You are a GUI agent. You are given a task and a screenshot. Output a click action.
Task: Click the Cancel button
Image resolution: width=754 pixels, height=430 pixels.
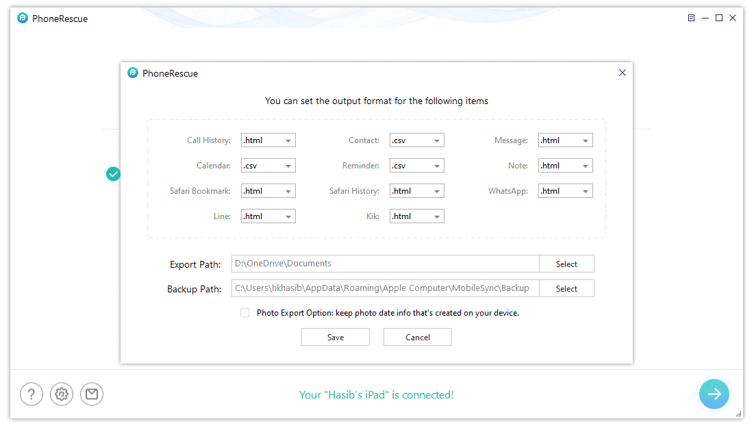[418, 337]
